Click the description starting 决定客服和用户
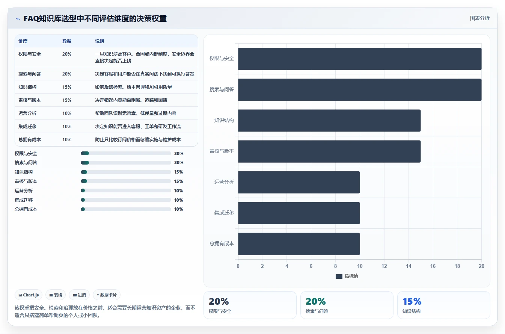 pos(145,74)
